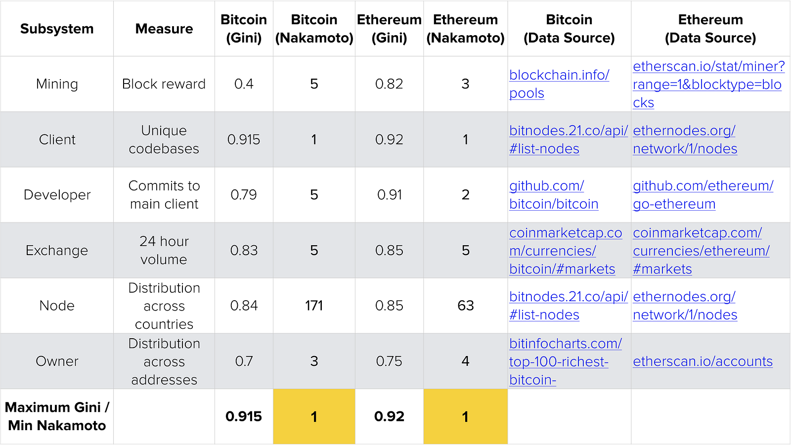Follow the coinmarketcap ethereum markets link

click(x=697, y=233)
